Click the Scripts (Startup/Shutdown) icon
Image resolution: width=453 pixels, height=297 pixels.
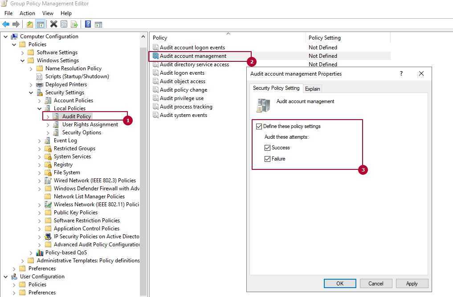40,76
